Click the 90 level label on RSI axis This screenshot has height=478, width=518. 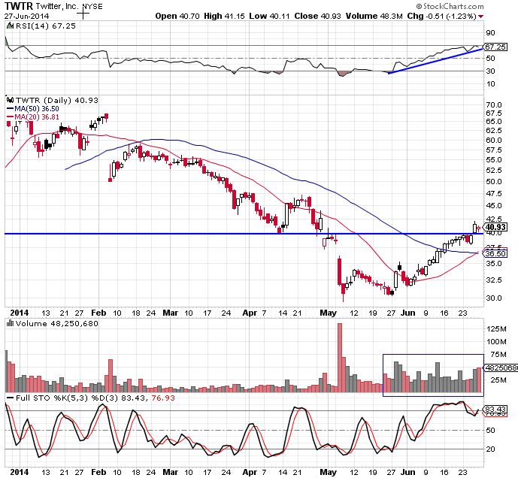[491, 32]
